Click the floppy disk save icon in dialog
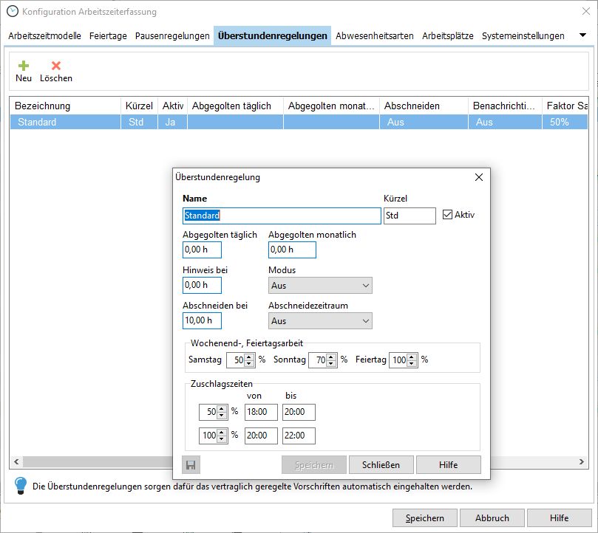 (191, 465)
